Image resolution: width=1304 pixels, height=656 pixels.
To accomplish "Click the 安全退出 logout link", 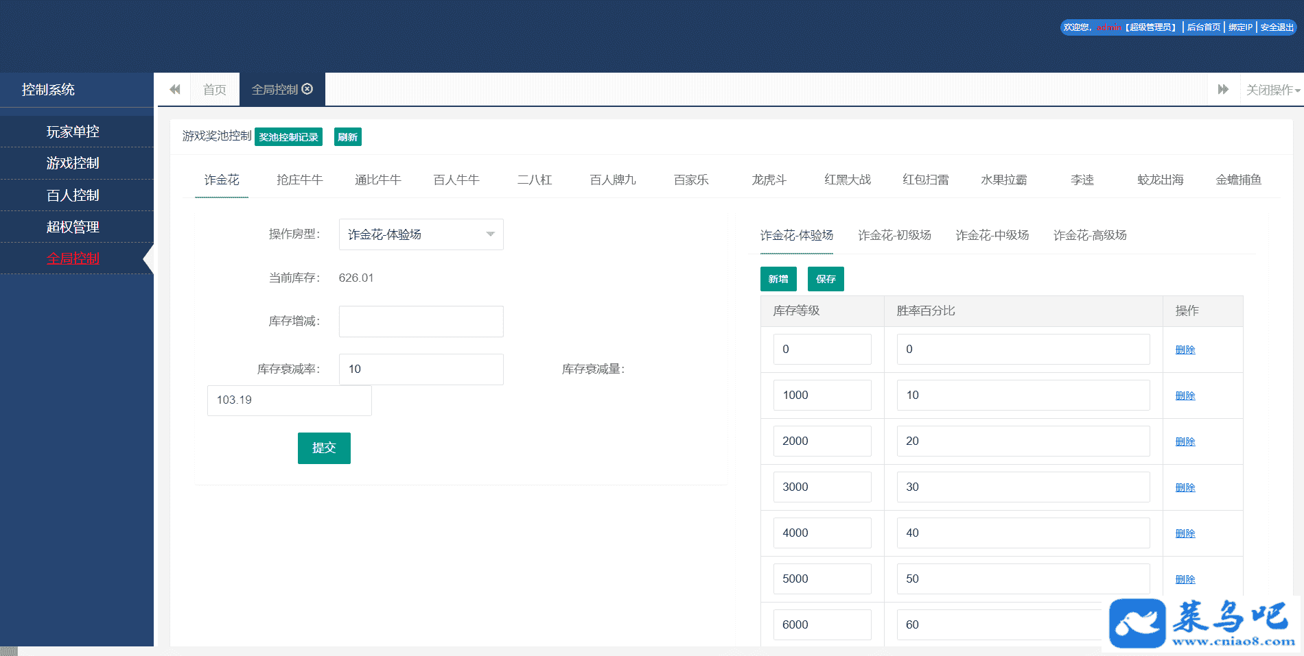I will [x=1277, y=27].
